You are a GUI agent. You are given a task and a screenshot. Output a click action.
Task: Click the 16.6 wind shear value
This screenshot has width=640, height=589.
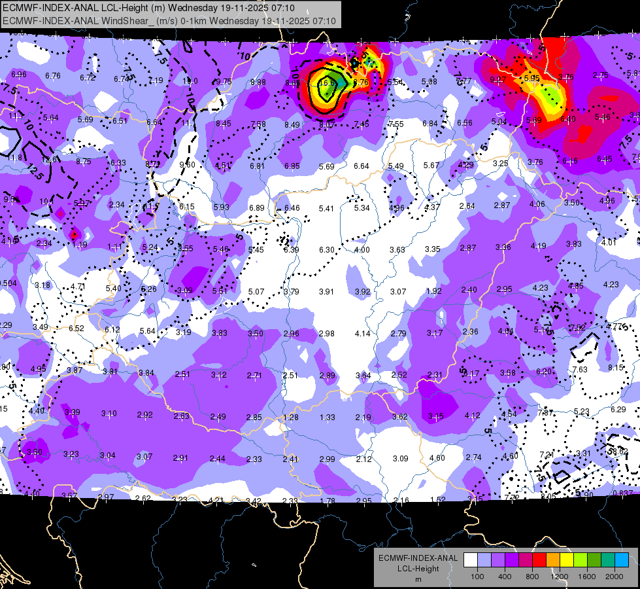click(x=327, y=82)
